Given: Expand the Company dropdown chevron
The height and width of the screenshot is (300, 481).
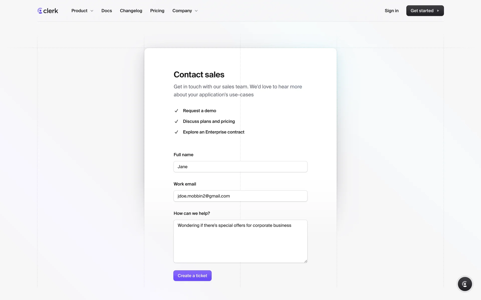Looking at the screenshot, I should tap(196, 11).
